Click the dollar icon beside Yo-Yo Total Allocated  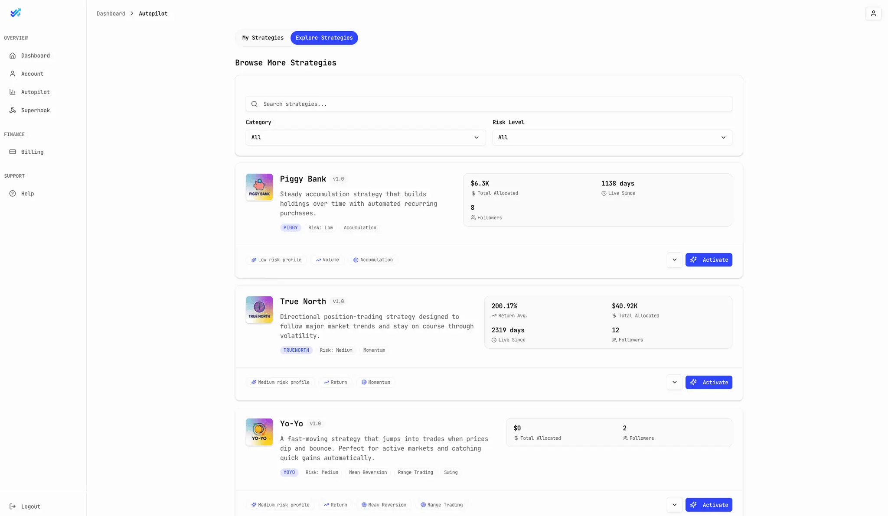point(516,438)
